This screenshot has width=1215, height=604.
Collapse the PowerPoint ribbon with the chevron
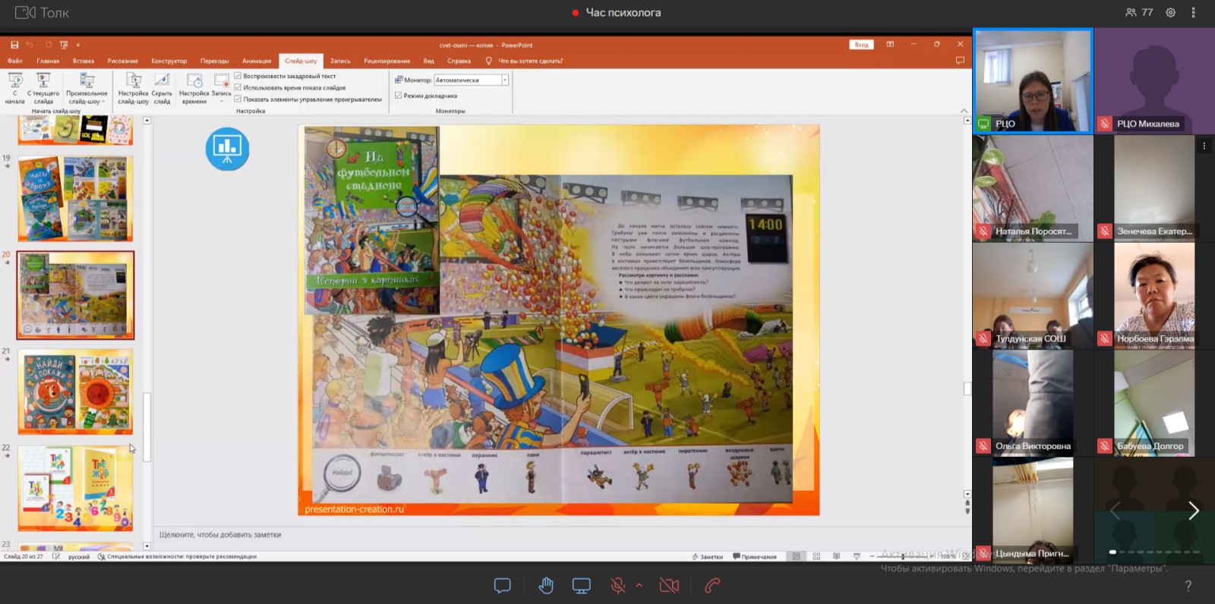964,111
